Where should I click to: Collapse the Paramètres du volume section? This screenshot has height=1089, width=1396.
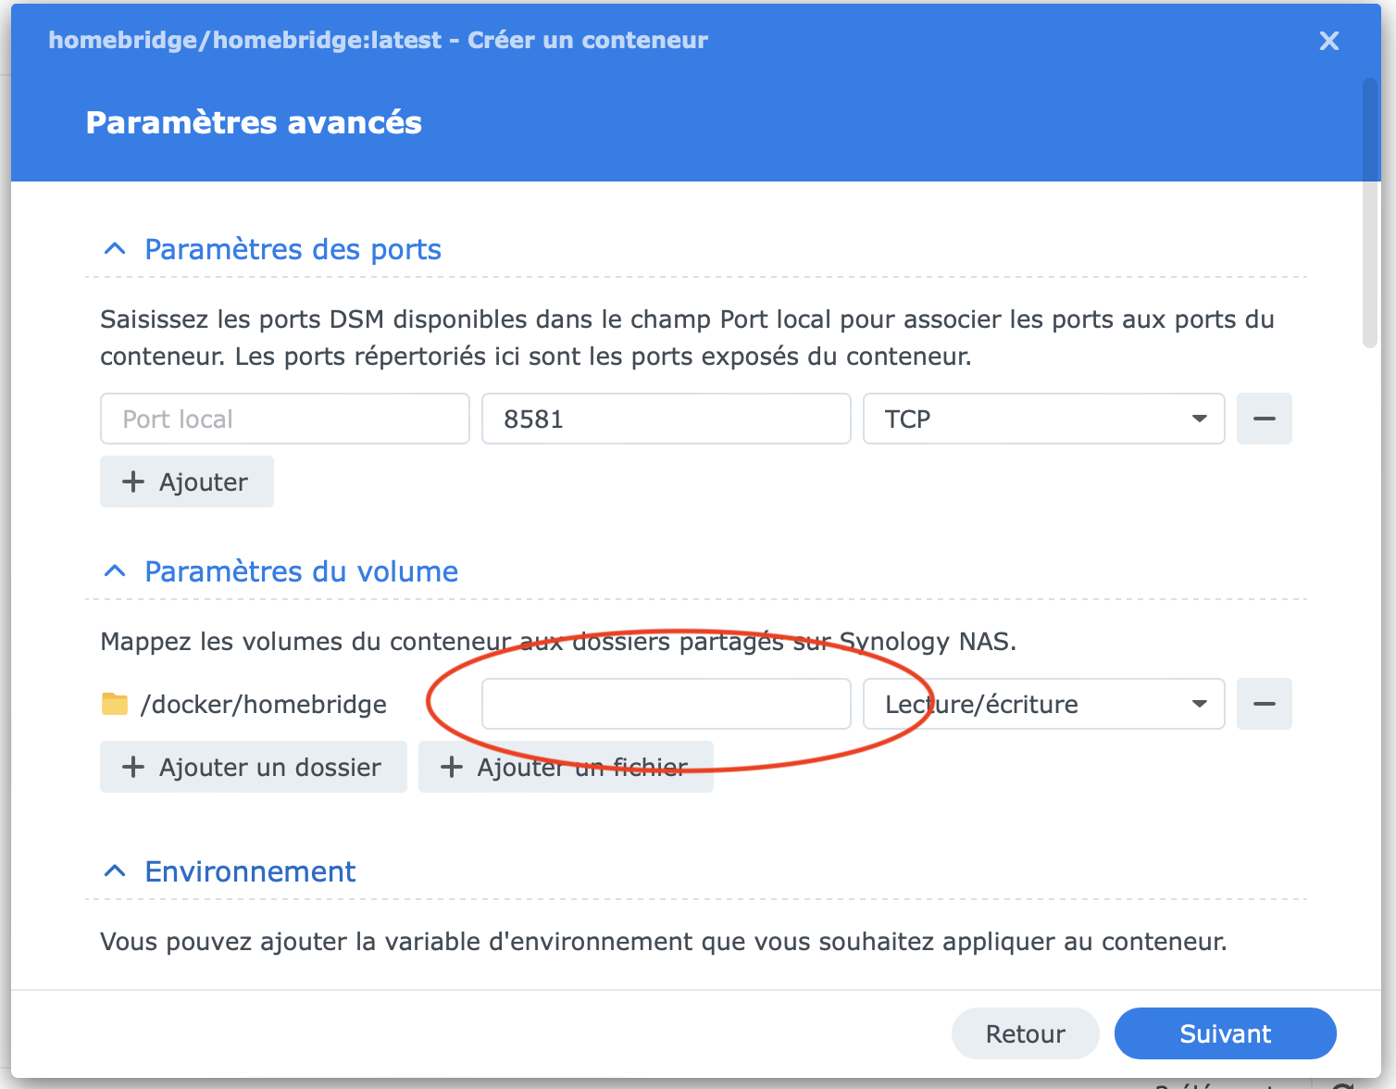[x=115, y=571]
